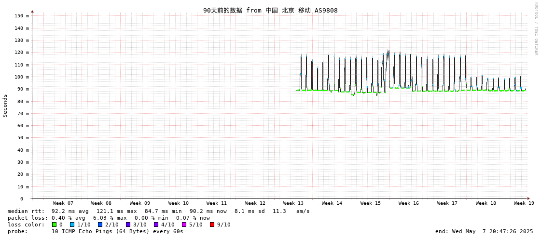Click the 90 m y-axis value
The image size is (541, 238).
24,89
